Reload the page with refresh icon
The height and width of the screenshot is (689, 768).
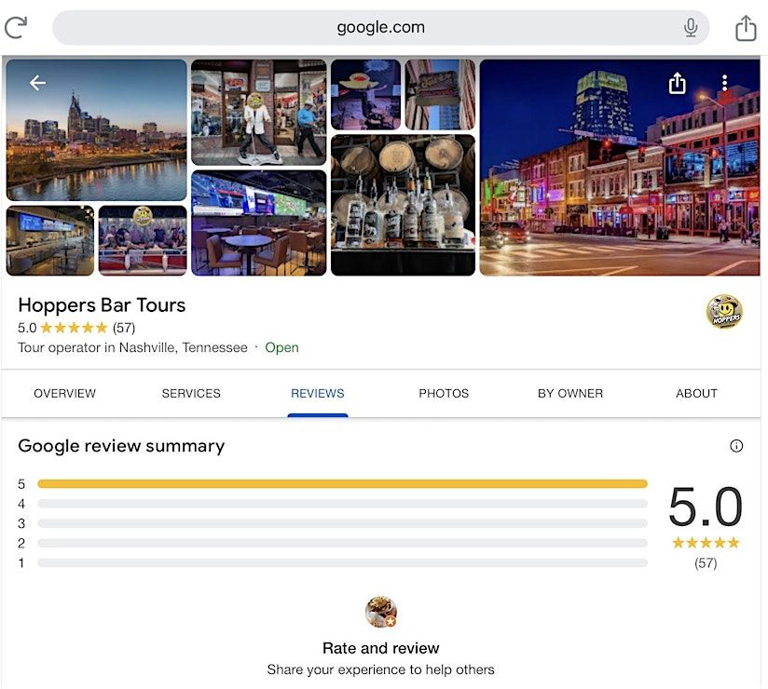tap(16, 27)
